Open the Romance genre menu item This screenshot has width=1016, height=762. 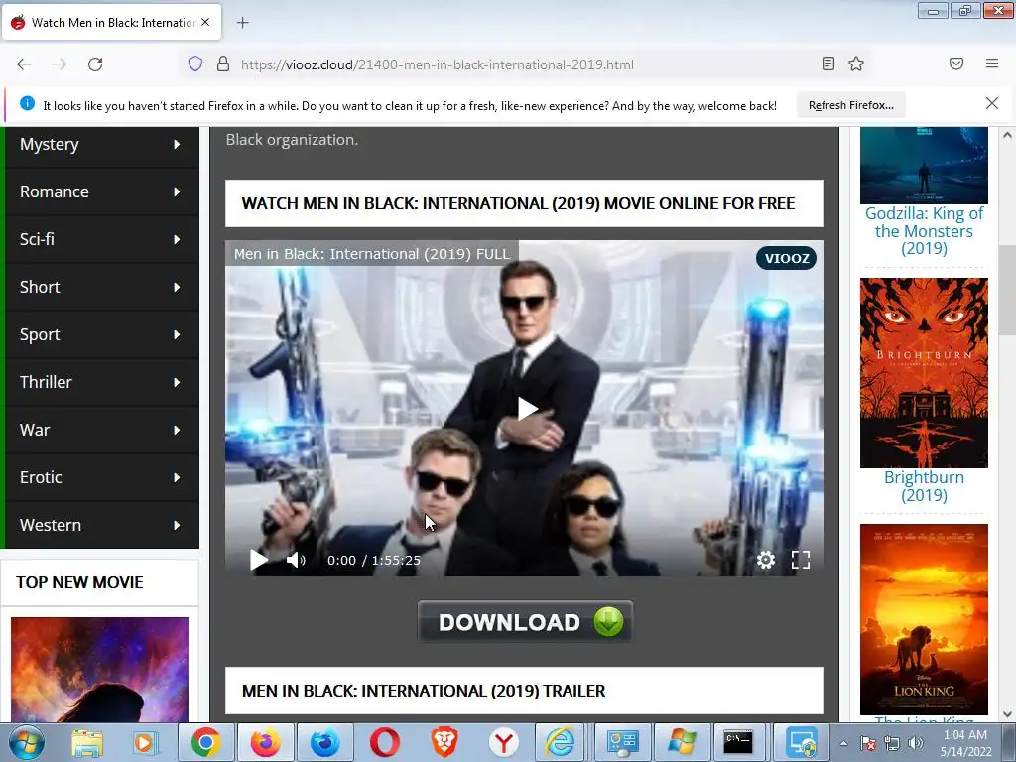point(102,191)
